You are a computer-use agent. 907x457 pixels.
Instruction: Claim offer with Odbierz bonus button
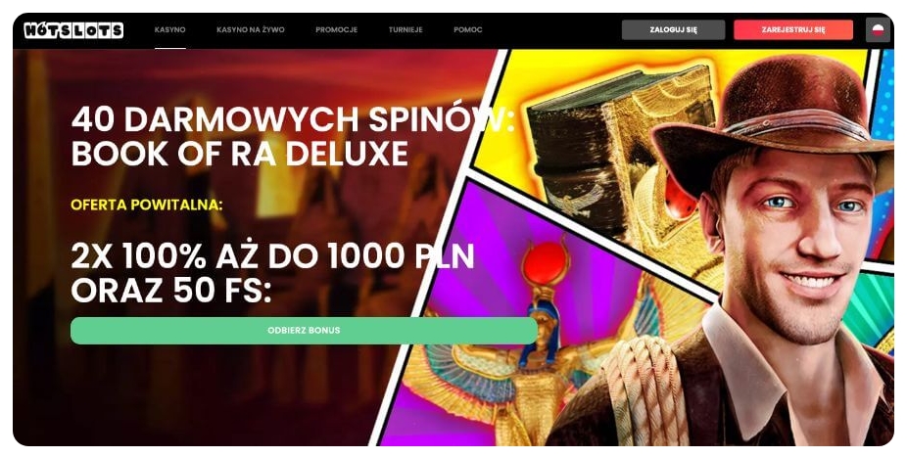(x=304, y=331)
